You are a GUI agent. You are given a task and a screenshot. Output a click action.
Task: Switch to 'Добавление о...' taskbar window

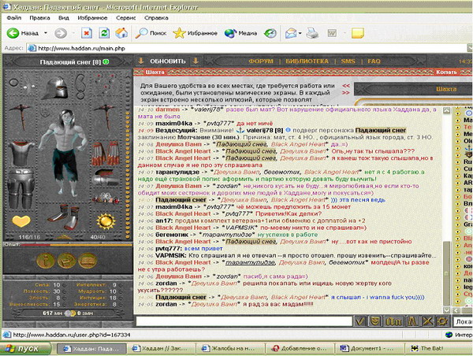click(x=299, y=349)
